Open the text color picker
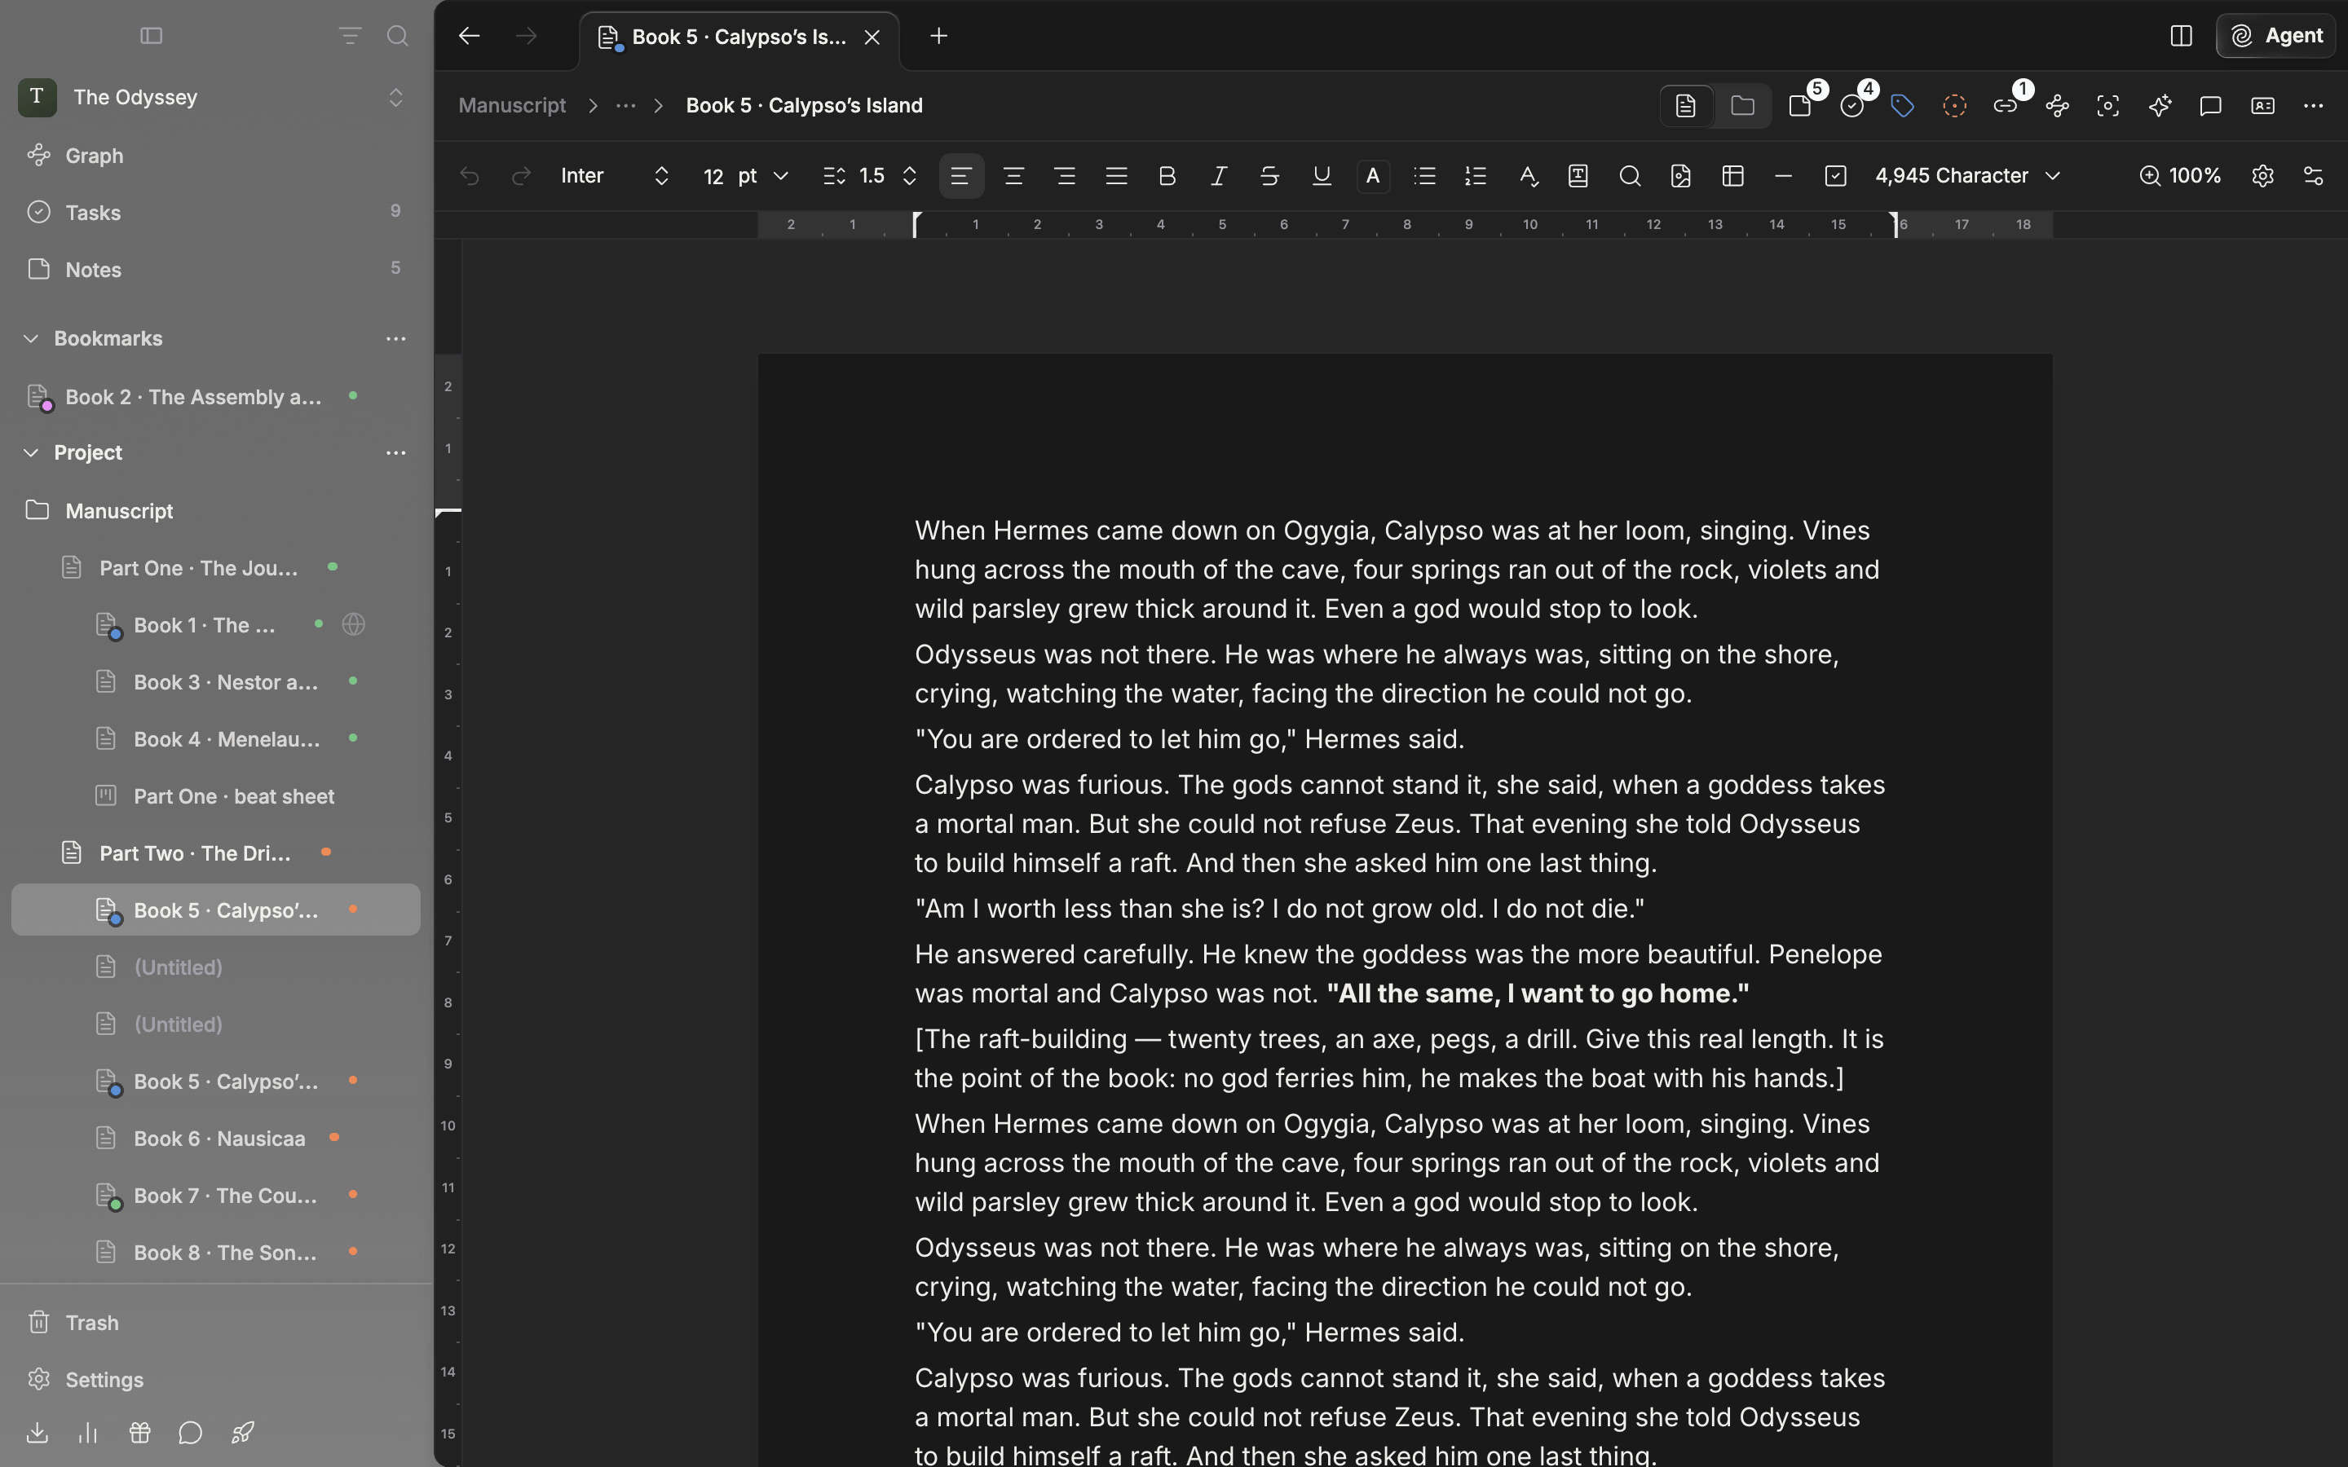Image resolution: width=2348 pixels, height=1467 pixels. [x=1373, y=175]
